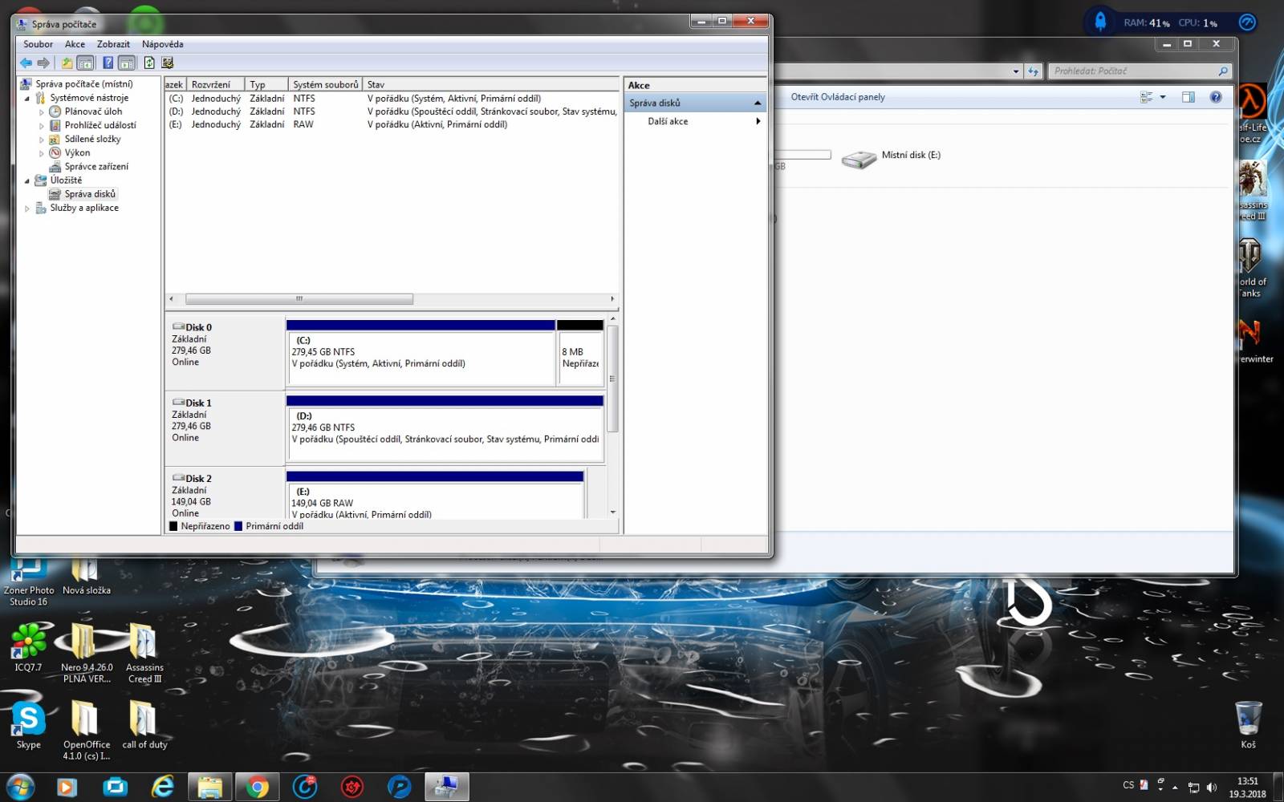This screenshot has height=802, width=1284.
Task: Toggle the Explorer preview pane icon
Action: [1189, 97]
